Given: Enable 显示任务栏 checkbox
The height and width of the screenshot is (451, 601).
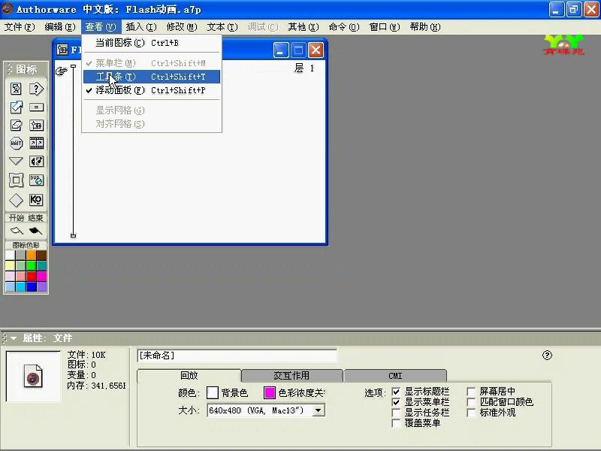Looking at the screenshot, I should pyautogui.click(x=396, y=413).
